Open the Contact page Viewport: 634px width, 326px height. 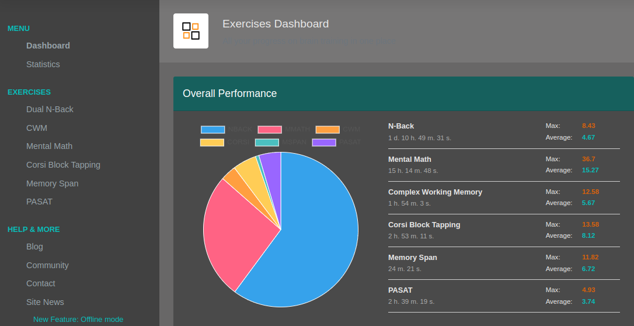(40, 283)
